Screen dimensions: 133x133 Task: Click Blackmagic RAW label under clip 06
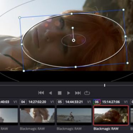click(x=106, y=129)
